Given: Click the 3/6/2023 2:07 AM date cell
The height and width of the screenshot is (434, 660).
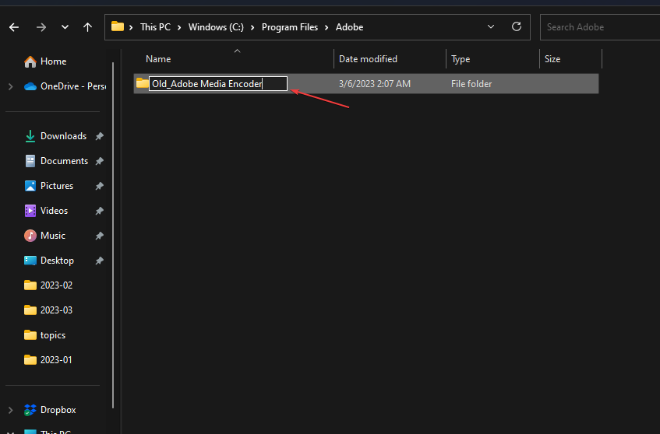Looking at the screenshot, I should tap(375, 83).
